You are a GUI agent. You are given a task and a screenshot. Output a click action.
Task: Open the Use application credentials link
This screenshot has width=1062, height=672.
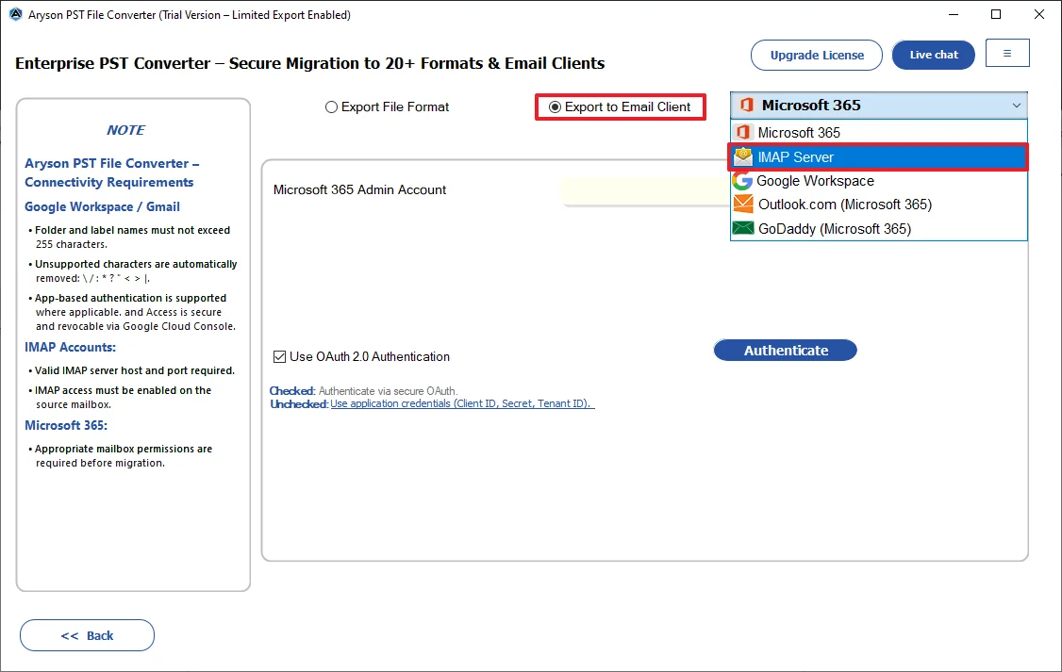(462, 403)
